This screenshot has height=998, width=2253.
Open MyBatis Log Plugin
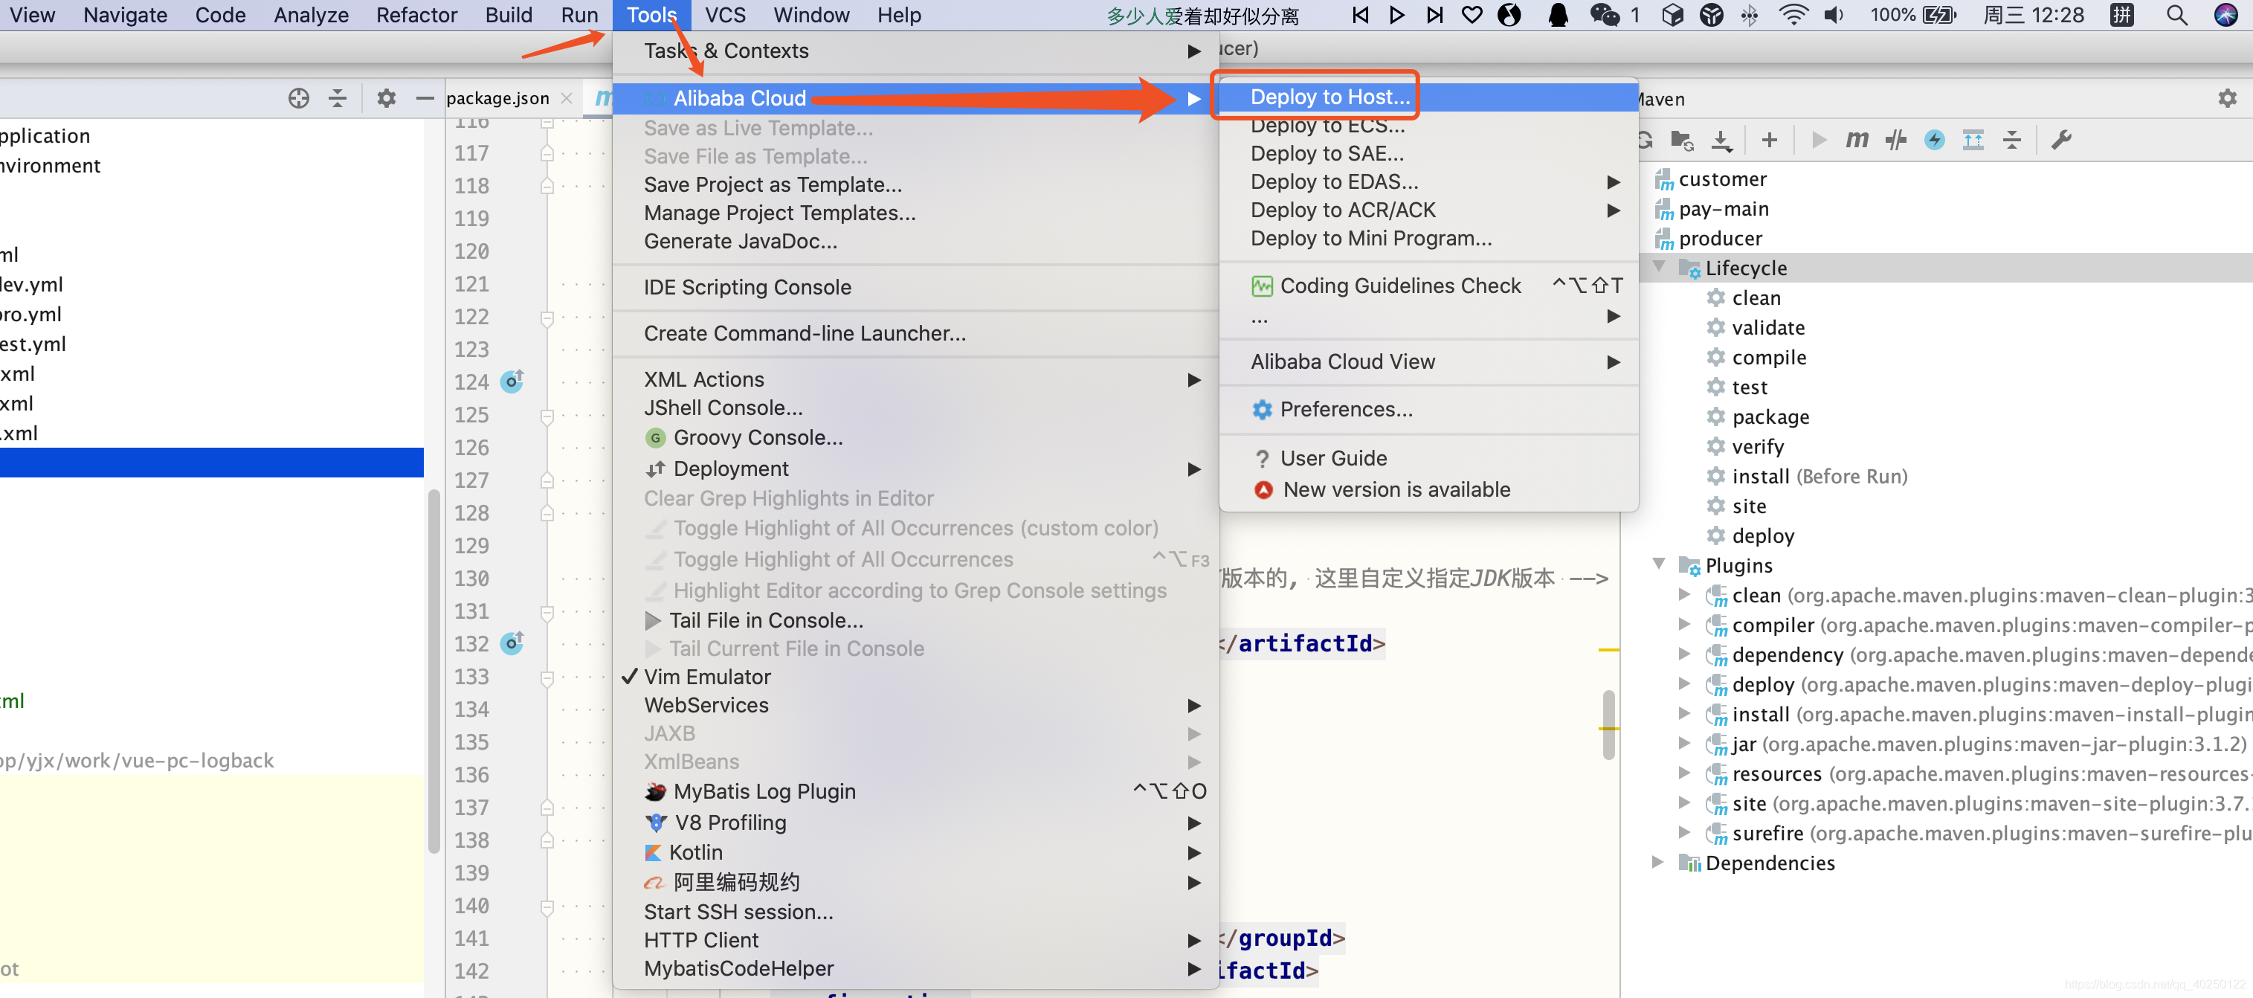coord(916,791)
